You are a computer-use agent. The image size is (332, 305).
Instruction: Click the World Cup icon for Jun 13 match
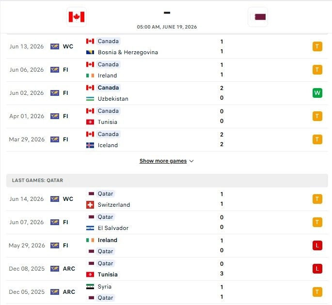(x=55, y=46)
